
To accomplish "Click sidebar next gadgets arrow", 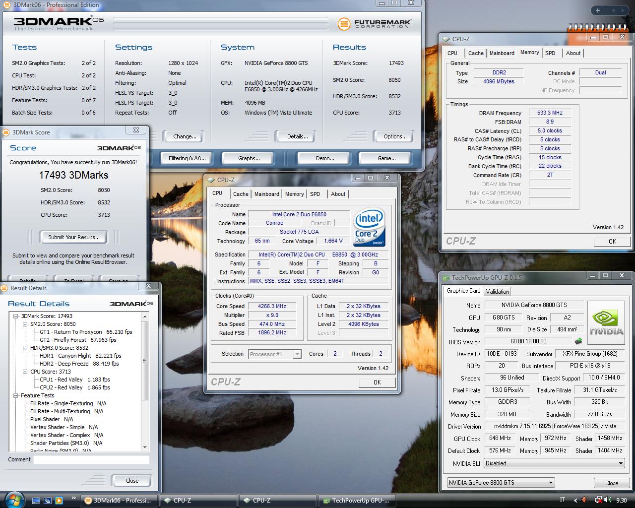I will [x=622, y=10].
